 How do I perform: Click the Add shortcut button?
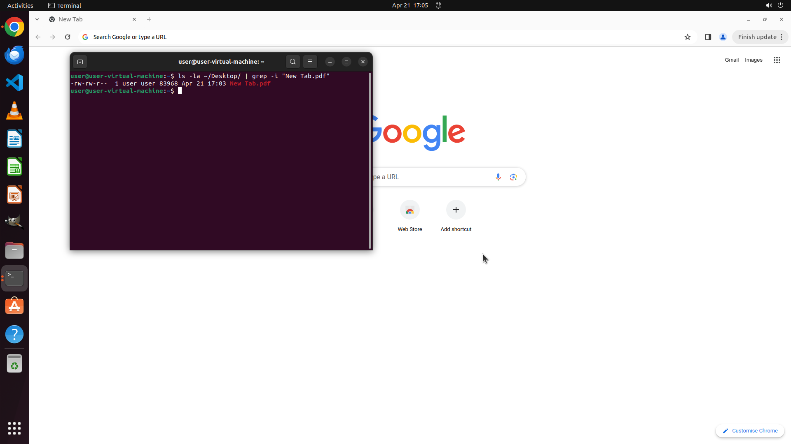(x=456, y=210)
